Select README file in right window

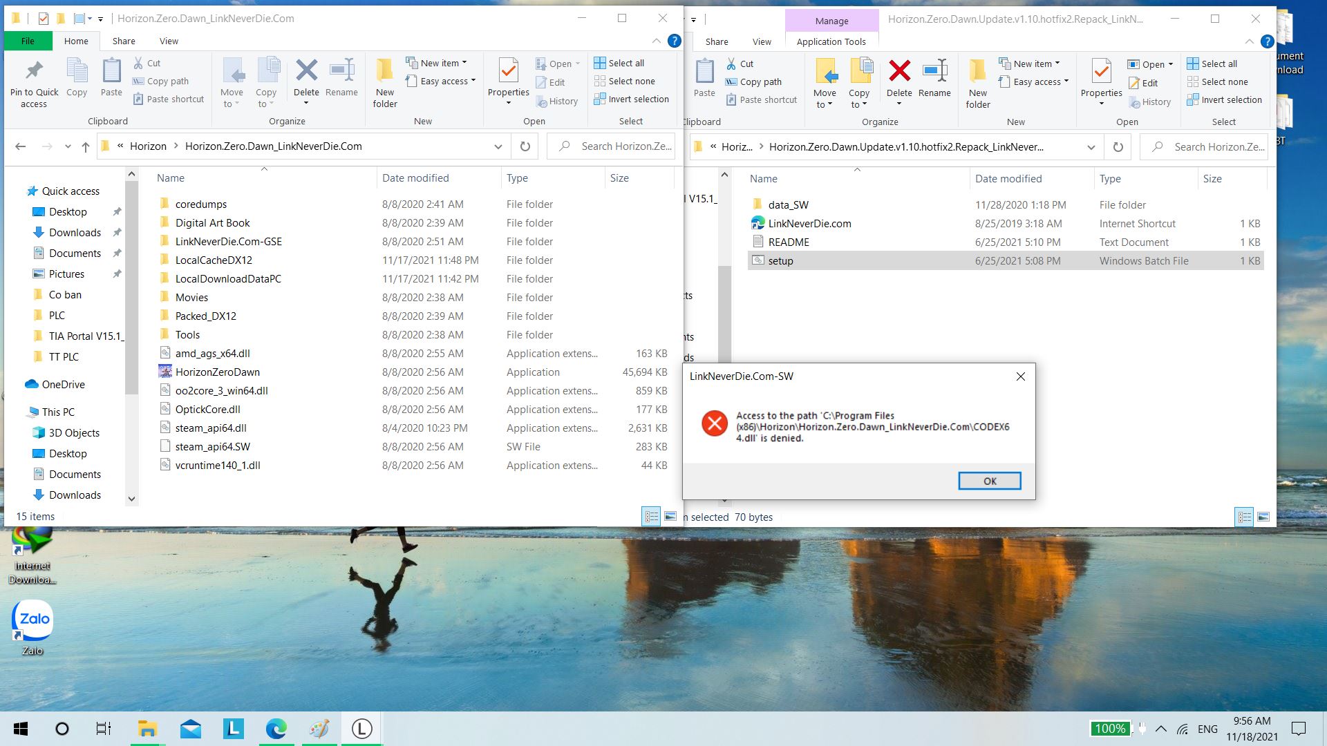pyautogui.click(x=1006, y=242)
